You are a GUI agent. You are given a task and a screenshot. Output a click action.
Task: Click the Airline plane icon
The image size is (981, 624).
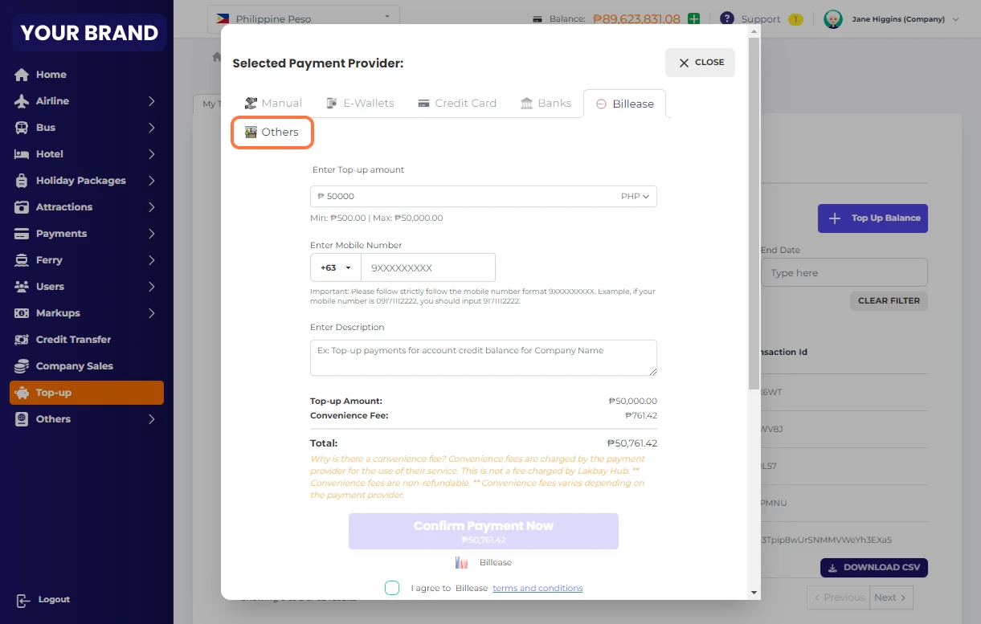(22, 101)
